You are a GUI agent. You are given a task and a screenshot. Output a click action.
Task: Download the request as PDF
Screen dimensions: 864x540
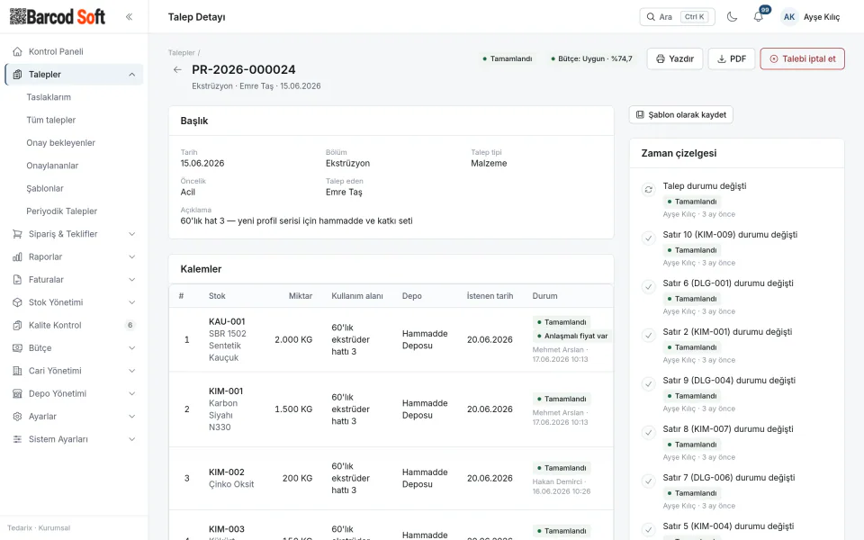[x=731, y=59]
